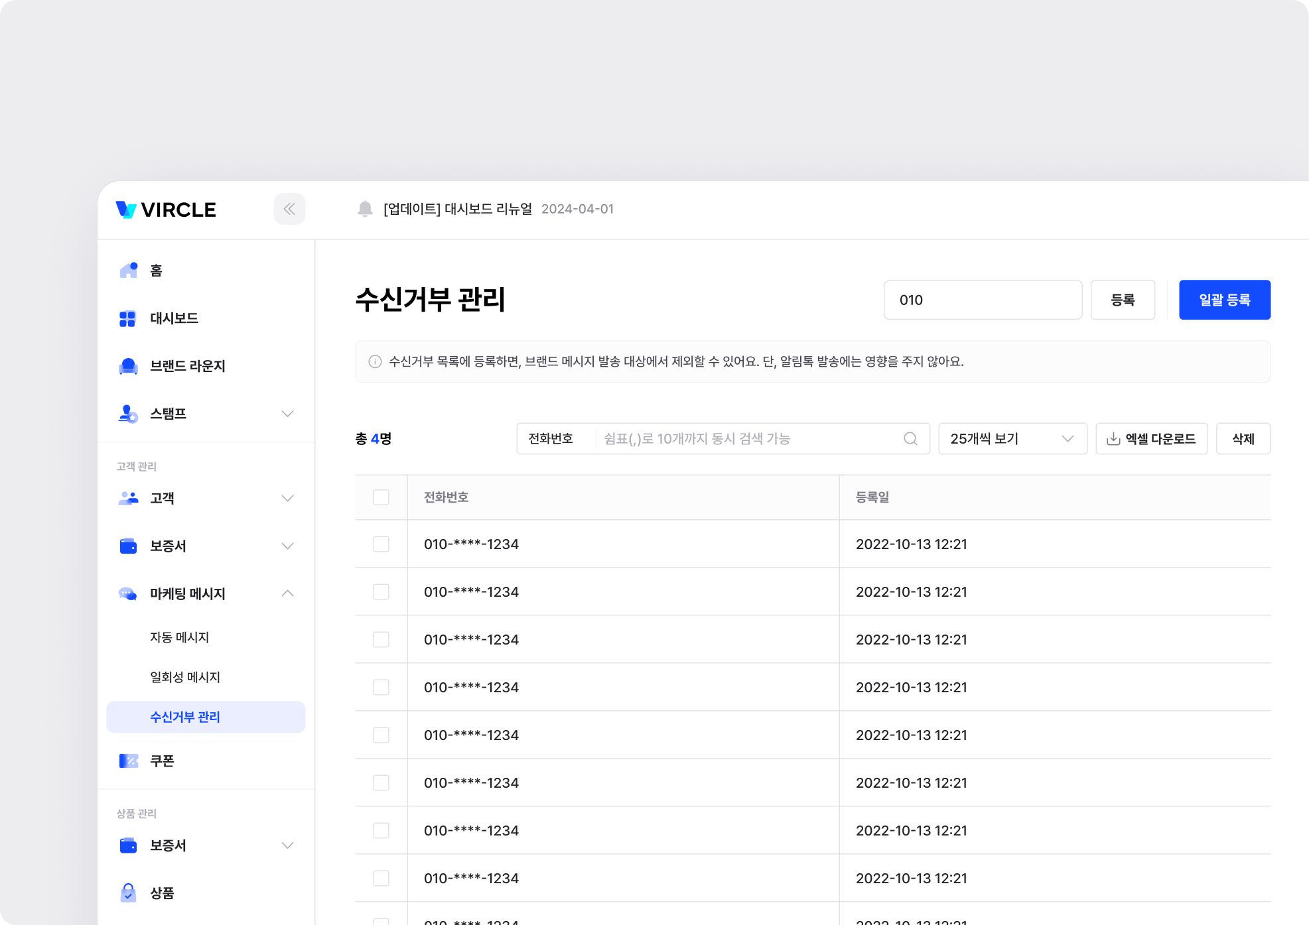Click the blue 일괄 등록 button
Viewport: 1309px width, 925px height.
pyautogui.click(x=1224, y=300)
